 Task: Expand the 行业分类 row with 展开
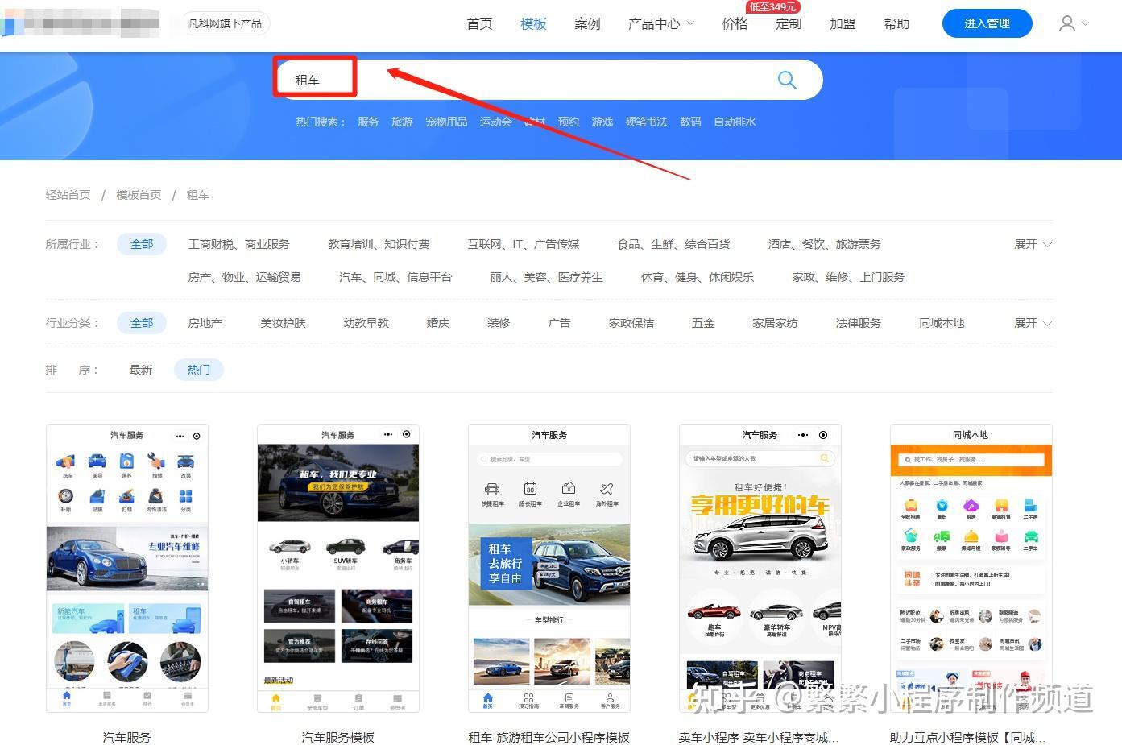[1033, 323]
